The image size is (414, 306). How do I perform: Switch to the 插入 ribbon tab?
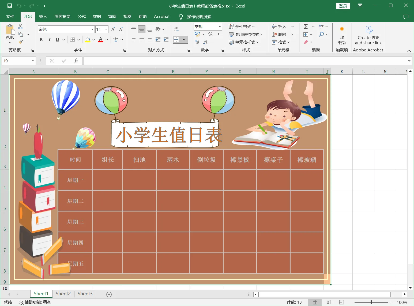pyautogui.click(x=43, y=17)
